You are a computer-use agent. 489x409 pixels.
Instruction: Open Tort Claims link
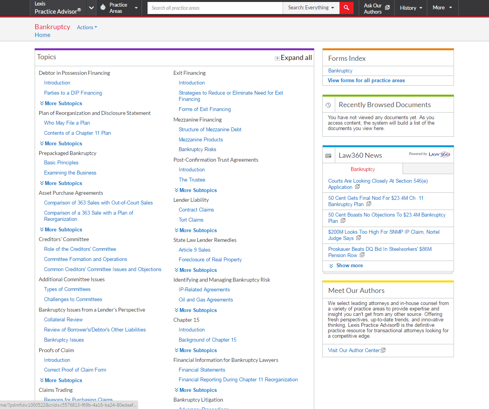pyautogui.click(x=191, y=220)
